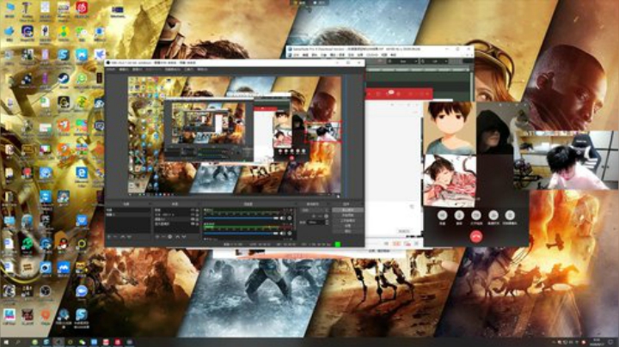
Task: Click Start Recording in OBS Controls
Action: point(348,216)
